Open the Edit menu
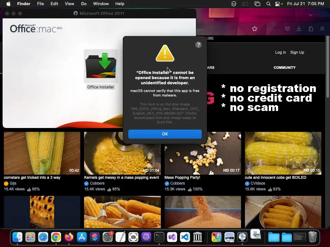The image size is (330, 247). pos(54,4)
